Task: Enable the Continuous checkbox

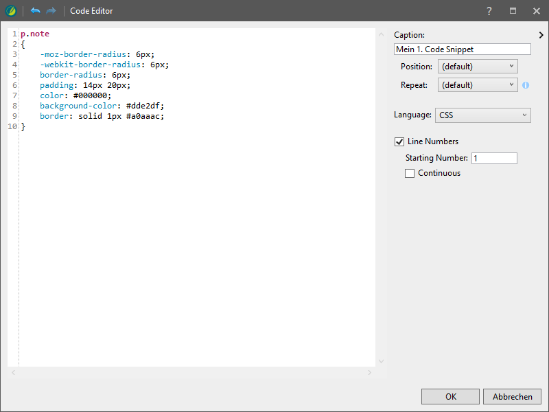Action: pos(410,173)
